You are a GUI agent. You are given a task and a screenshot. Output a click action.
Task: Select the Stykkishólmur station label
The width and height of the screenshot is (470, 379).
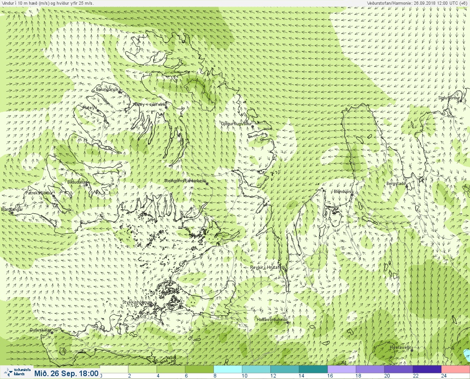(x=136, y=302)
